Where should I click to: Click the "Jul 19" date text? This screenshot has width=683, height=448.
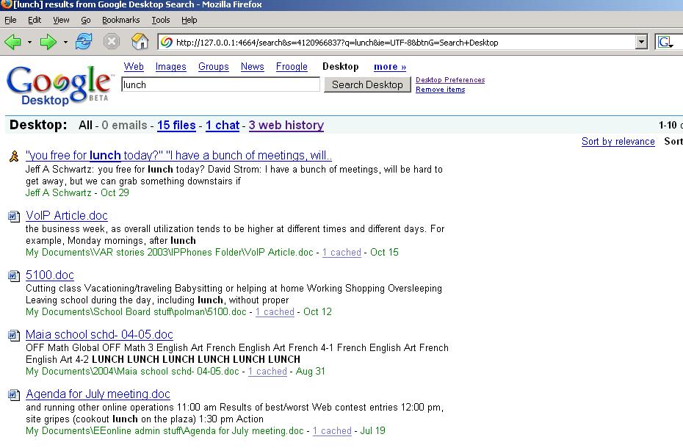tap(373, 431)
